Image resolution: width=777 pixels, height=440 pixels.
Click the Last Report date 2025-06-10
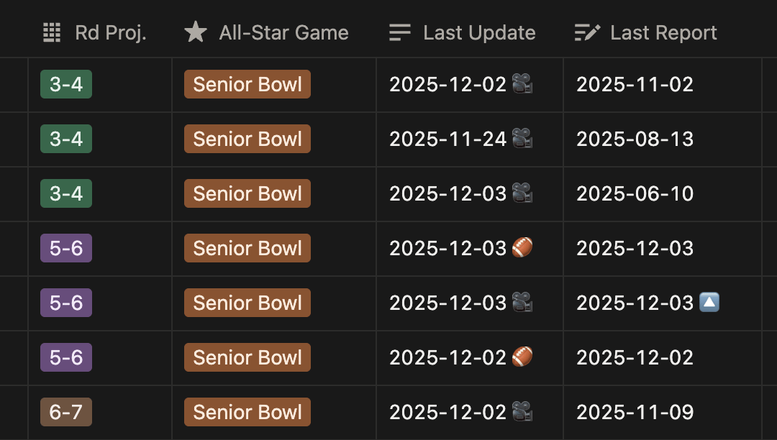click(x=635, y=193)
